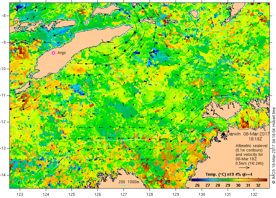Click the '18:19Z' time text
The image size is (276, 198).
pyautogui.click(x=255, y=139)
